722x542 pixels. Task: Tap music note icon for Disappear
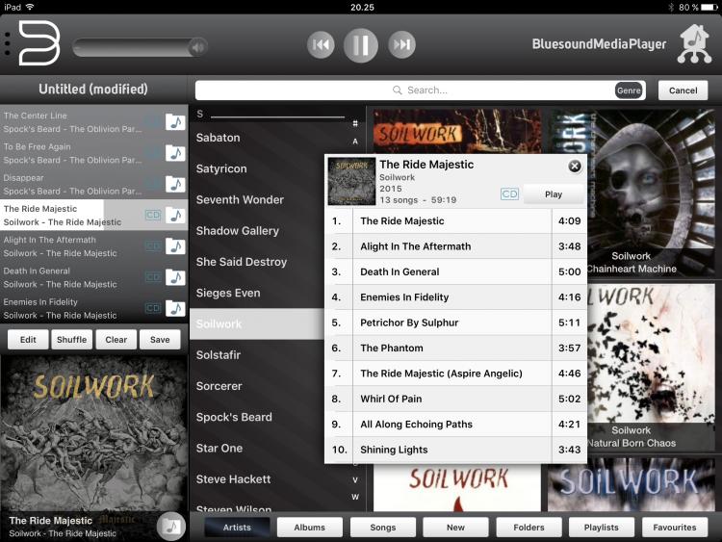point(175,184)
